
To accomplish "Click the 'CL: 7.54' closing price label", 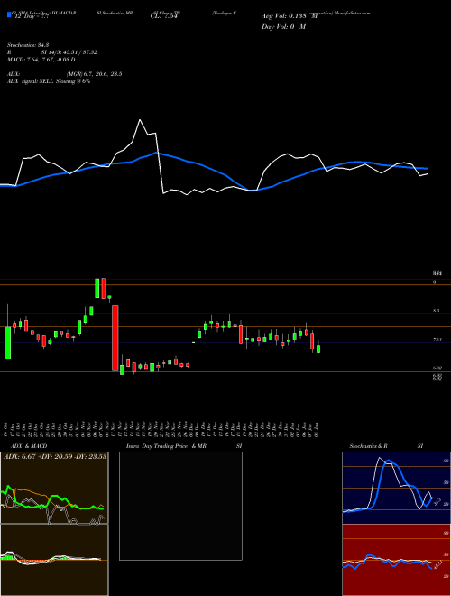I will (163, 16).
